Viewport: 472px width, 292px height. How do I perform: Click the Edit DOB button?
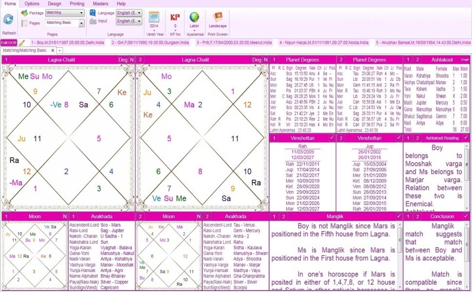[9, 42]
